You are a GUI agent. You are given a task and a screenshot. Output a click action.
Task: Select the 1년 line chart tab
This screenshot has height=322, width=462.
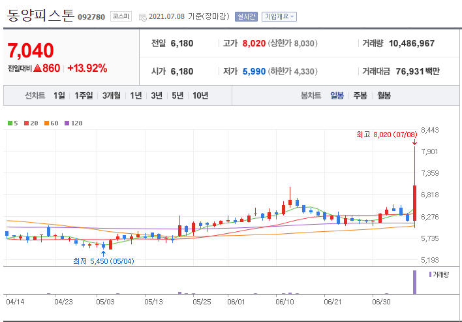[136, 95]
